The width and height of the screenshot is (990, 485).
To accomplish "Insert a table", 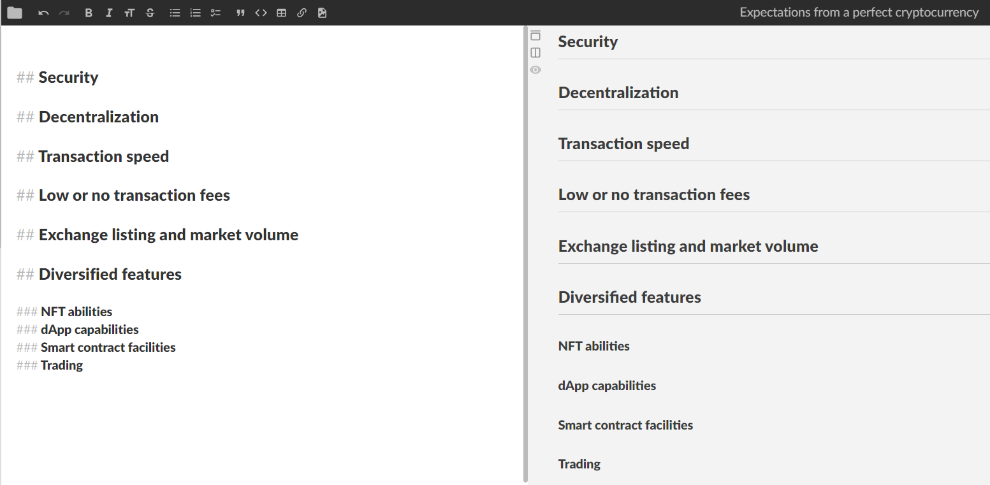I will [281, 13].
